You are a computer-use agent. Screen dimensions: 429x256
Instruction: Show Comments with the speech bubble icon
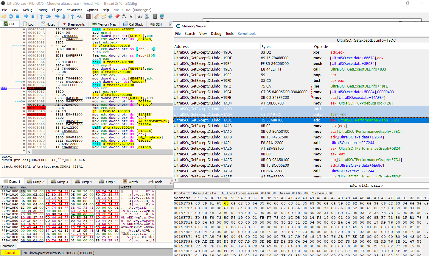click(104, 16)
